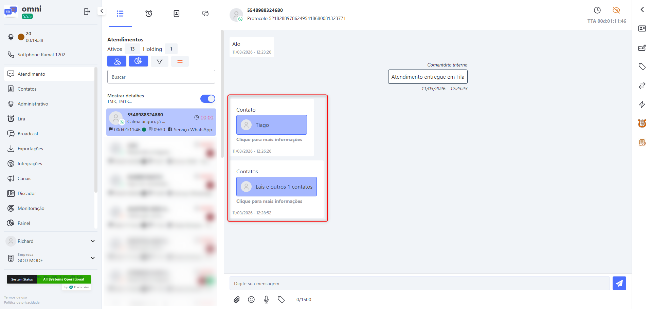Click the orange agent status indicator
The image size is (652, 309).
coord(21,37)
